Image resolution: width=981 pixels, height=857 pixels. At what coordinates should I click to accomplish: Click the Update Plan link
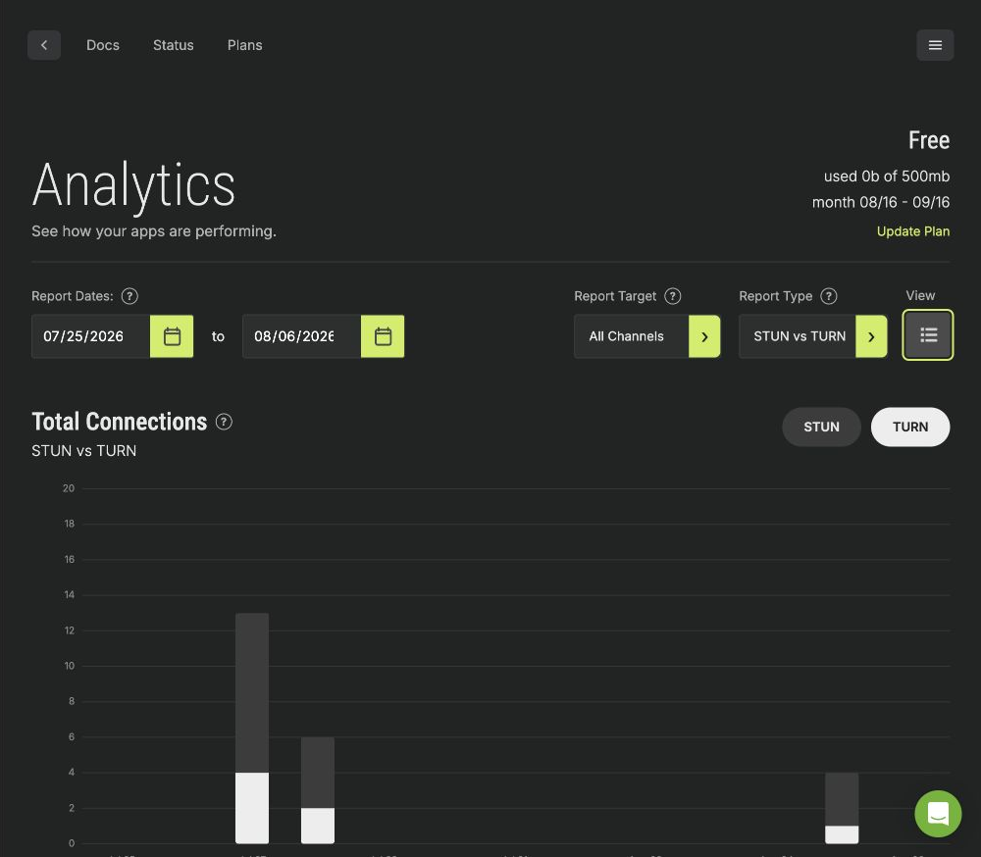pos(912,231)
